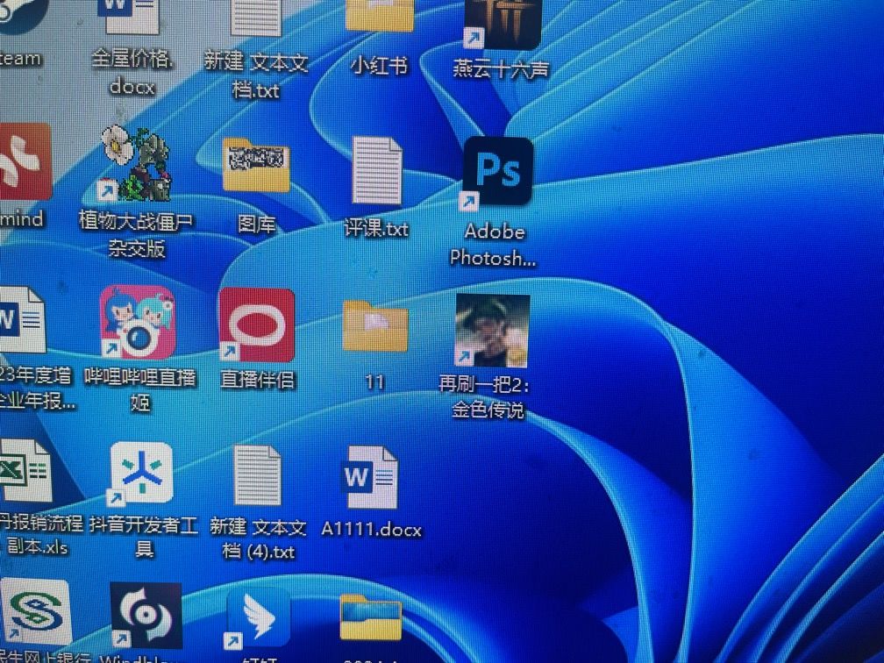The image size is (884, 663).
Task: Launch the 燕云十六声 game shortcut
Action: coord(503,23)
